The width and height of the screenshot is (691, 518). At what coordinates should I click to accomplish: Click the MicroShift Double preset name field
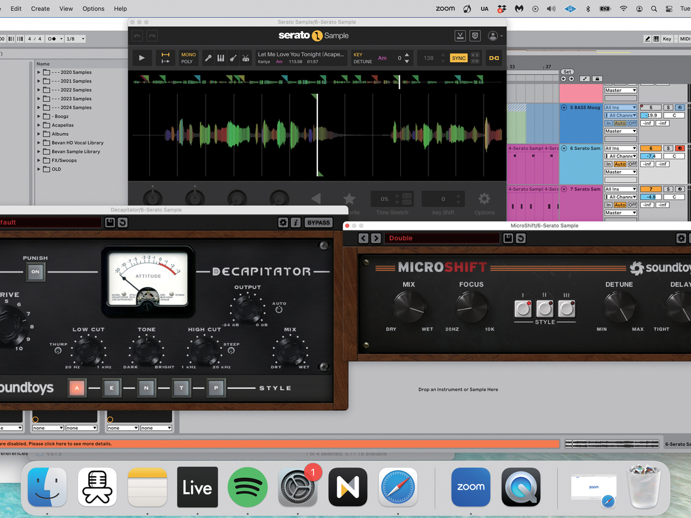tap(442, 238)
